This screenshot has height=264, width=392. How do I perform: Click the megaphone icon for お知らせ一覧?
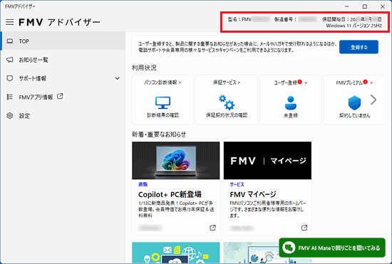point(10,60)
